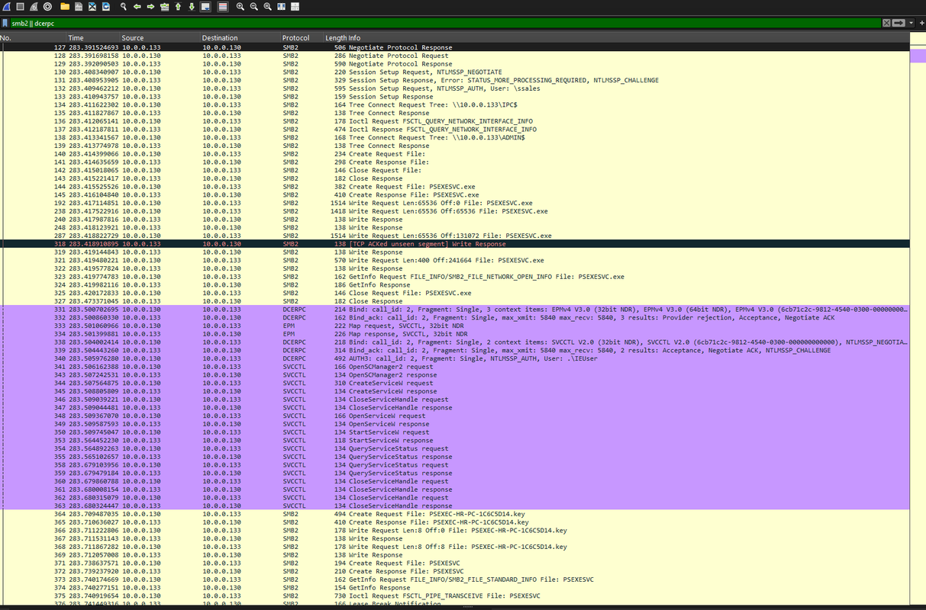
Task: Sort packets by the Info column
Action: point(630,37)
